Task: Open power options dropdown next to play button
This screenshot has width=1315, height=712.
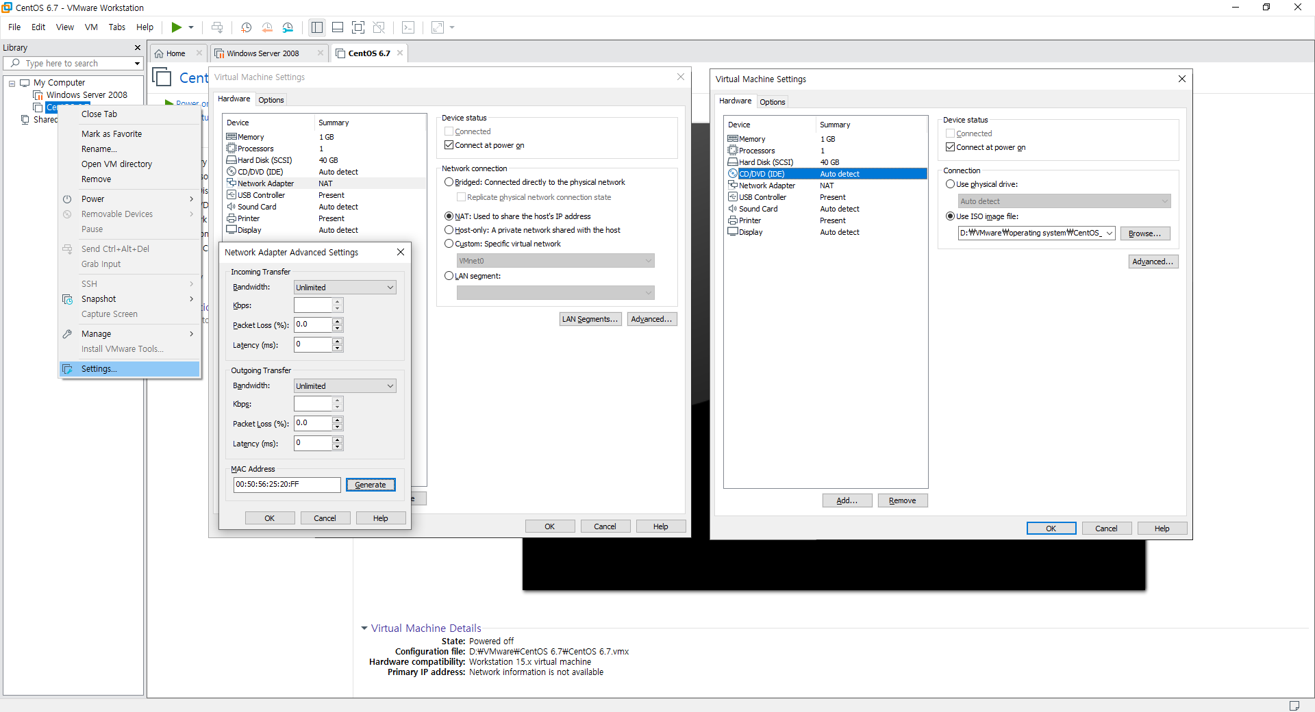Action: [x=191, y=27]
